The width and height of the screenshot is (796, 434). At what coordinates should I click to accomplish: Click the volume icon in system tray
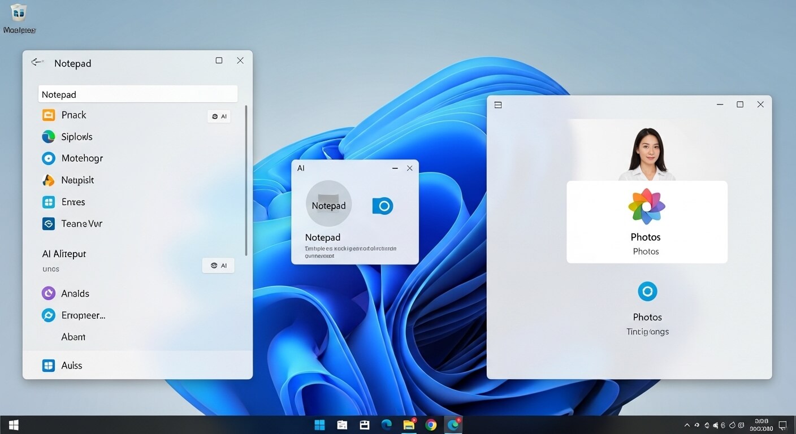pos(715,424)
